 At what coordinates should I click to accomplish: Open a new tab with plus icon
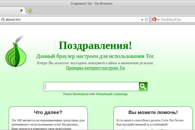pos(30,10)
